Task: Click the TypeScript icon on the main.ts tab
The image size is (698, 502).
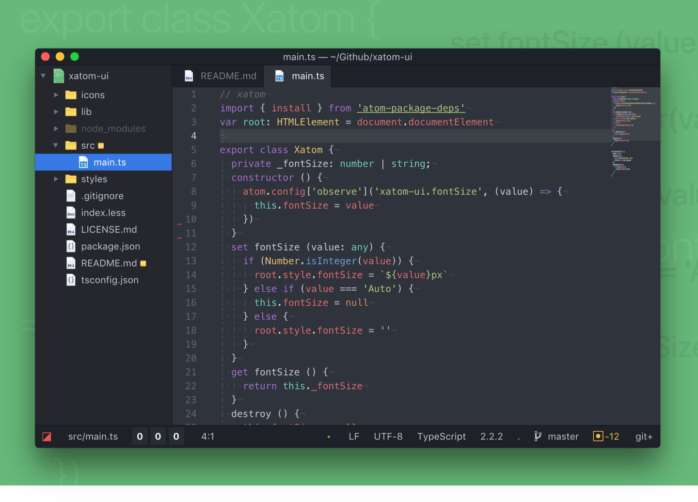Action: pos(279,76)
